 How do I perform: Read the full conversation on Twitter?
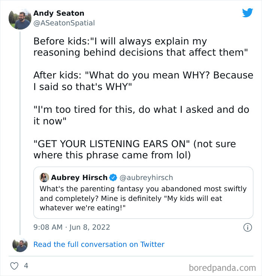tap(99, 245)
